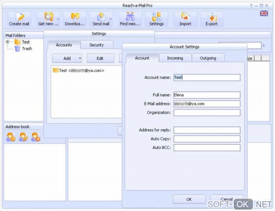
Task: Click the Auto BCC input field
Action: click(x=207, y=148)
